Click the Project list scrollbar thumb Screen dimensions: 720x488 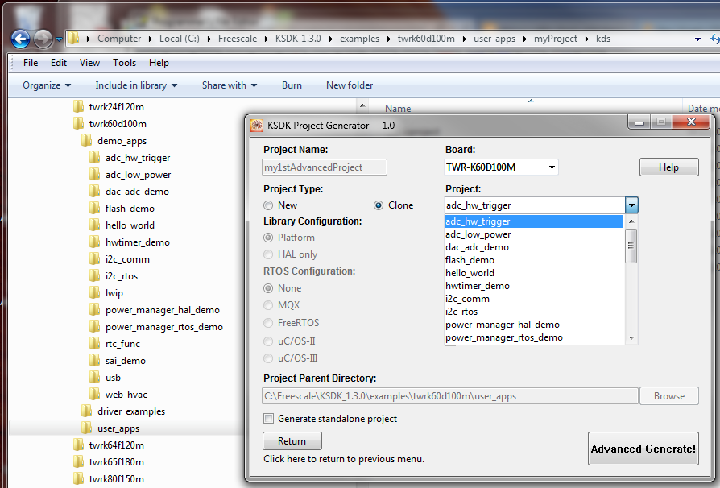pyautogui.click(x=631, y=246)
